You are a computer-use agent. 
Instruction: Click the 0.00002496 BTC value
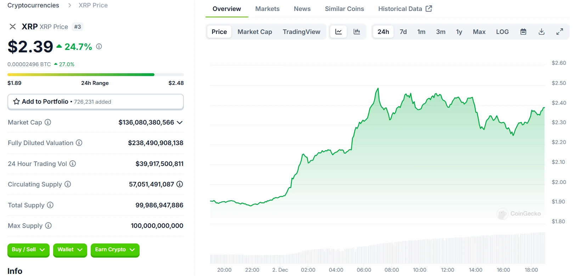point(29,64)
